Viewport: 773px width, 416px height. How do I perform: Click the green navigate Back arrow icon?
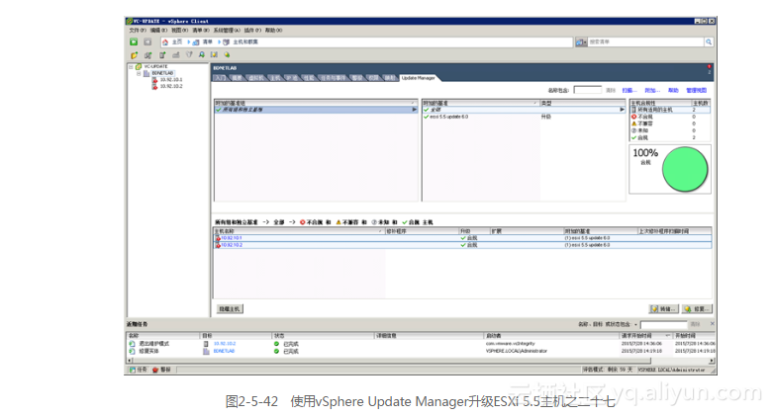coord(134,42)
